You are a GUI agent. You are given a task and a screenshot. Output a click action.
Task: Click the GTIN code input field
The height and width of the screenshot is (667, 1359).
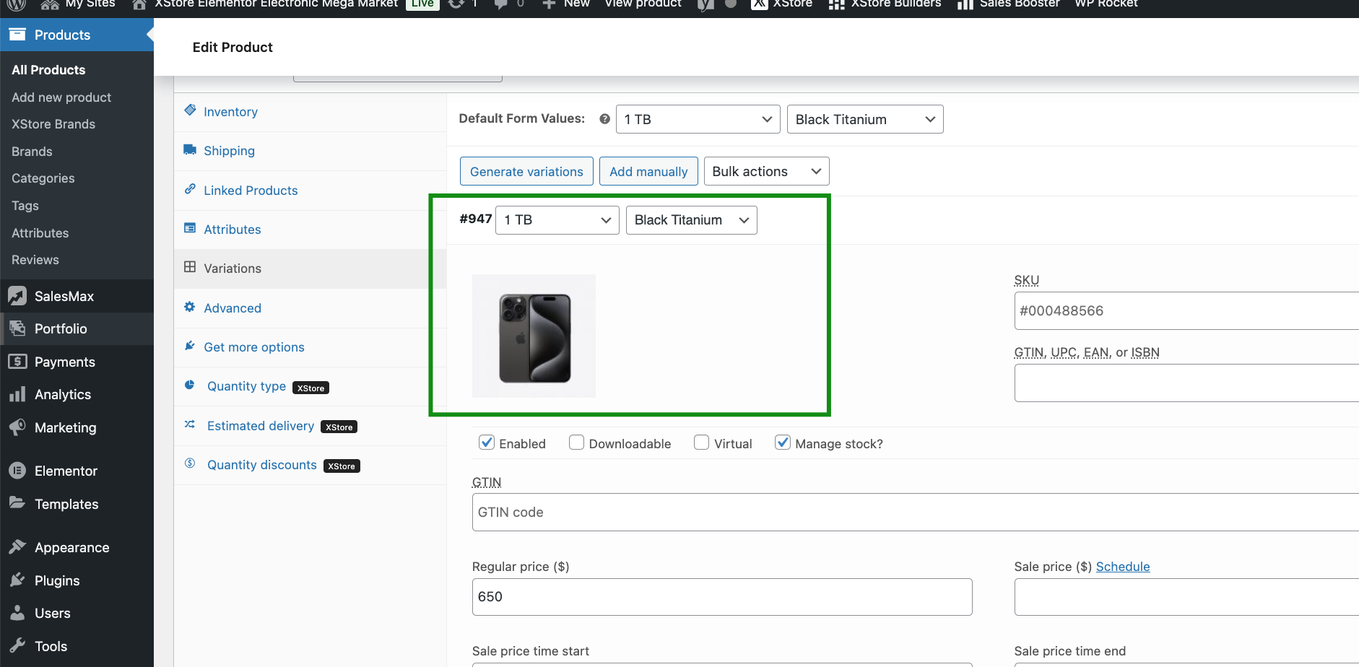(x=916, y=513)
